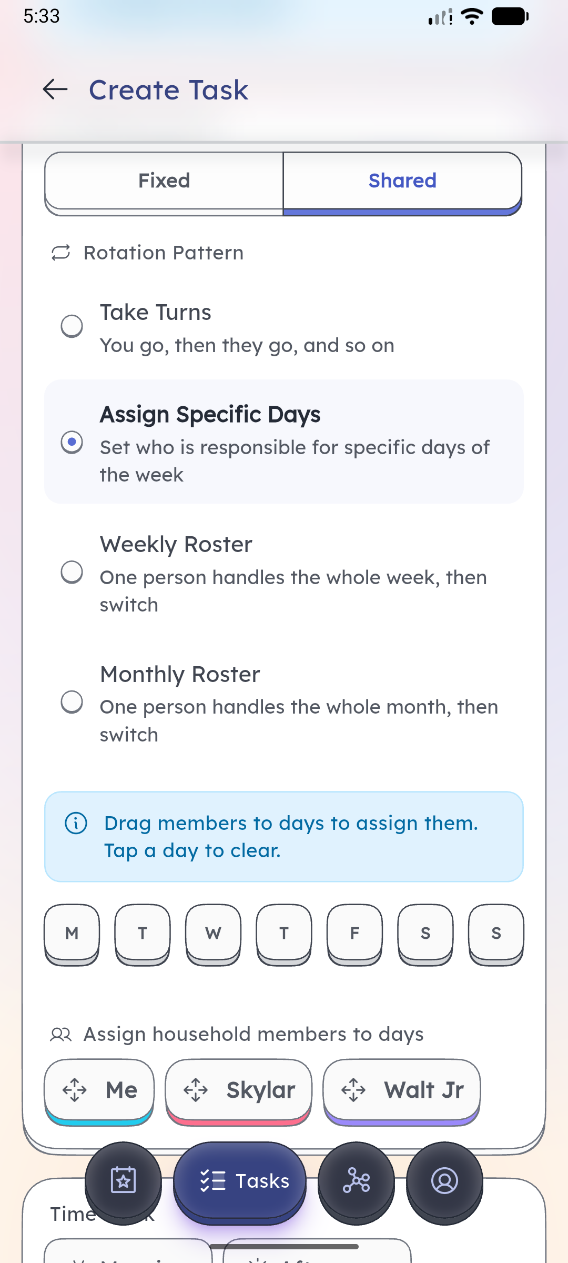
Task: Tap the Friday day button
Action: [354, 933]
